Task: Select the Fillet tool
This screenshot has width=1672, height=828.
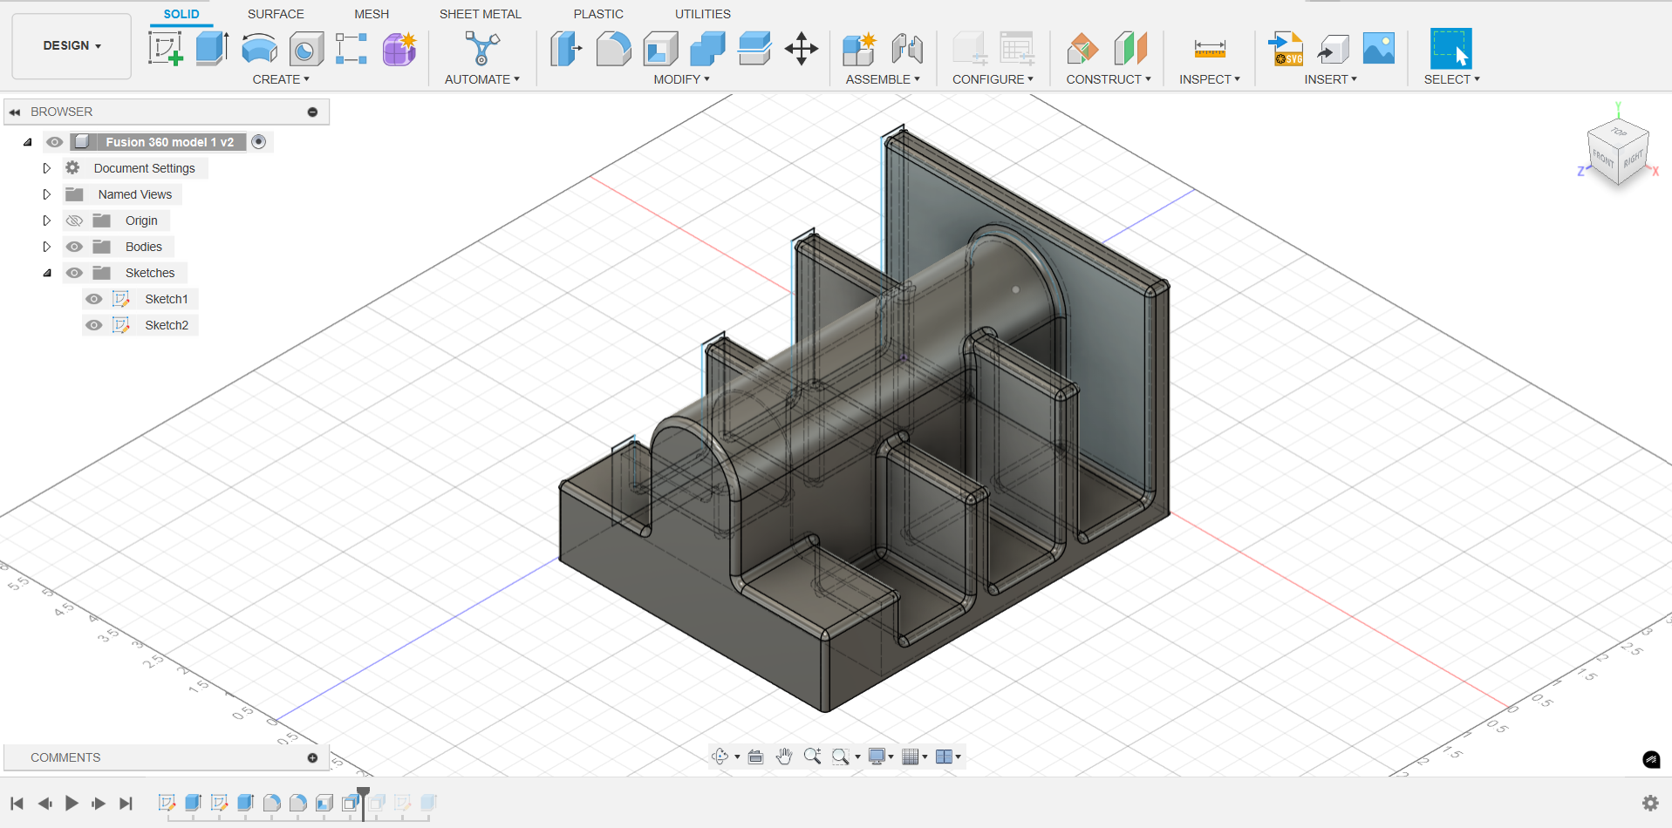Action: coord(613,49)
